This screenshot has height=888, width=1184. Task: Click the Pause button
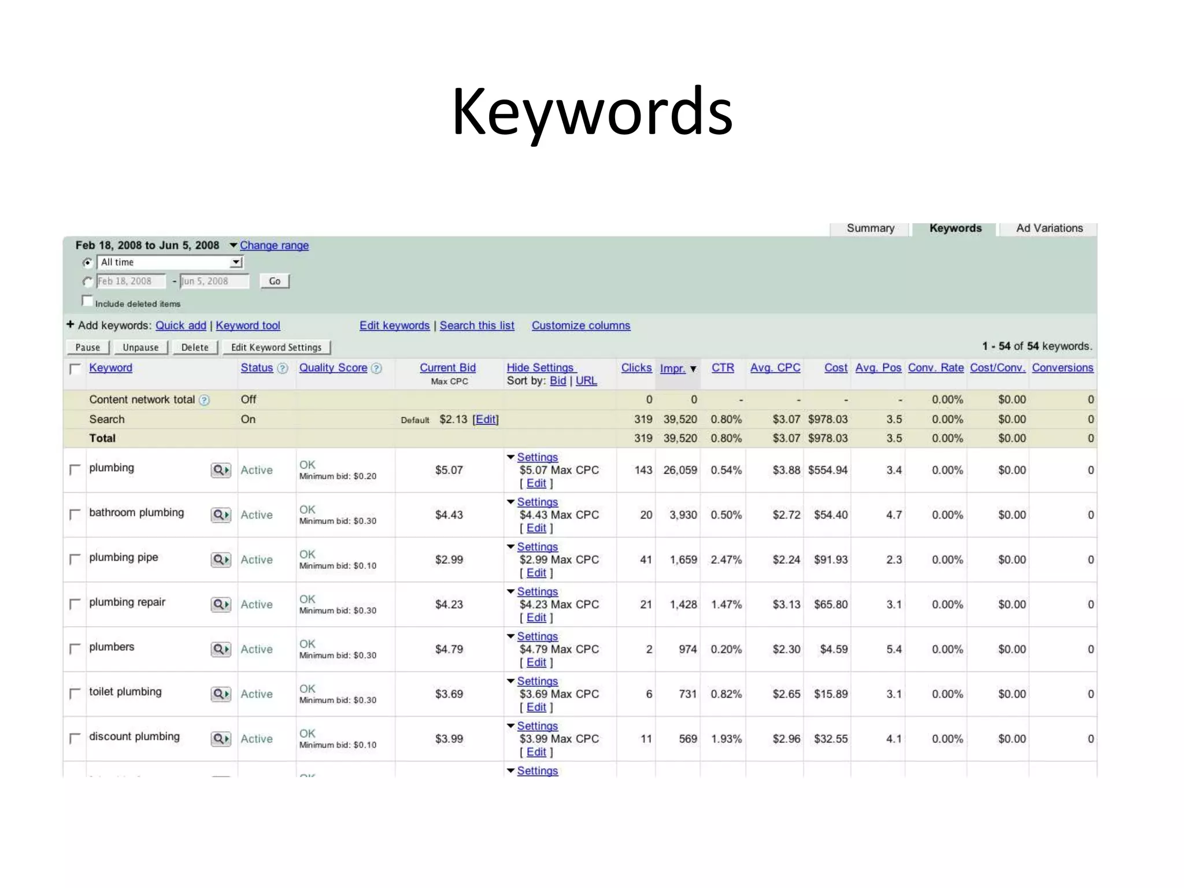pyautogui.click(x=88, y=347)
